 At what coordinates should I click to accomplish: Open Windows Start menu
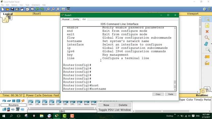[x=4, y=116]
